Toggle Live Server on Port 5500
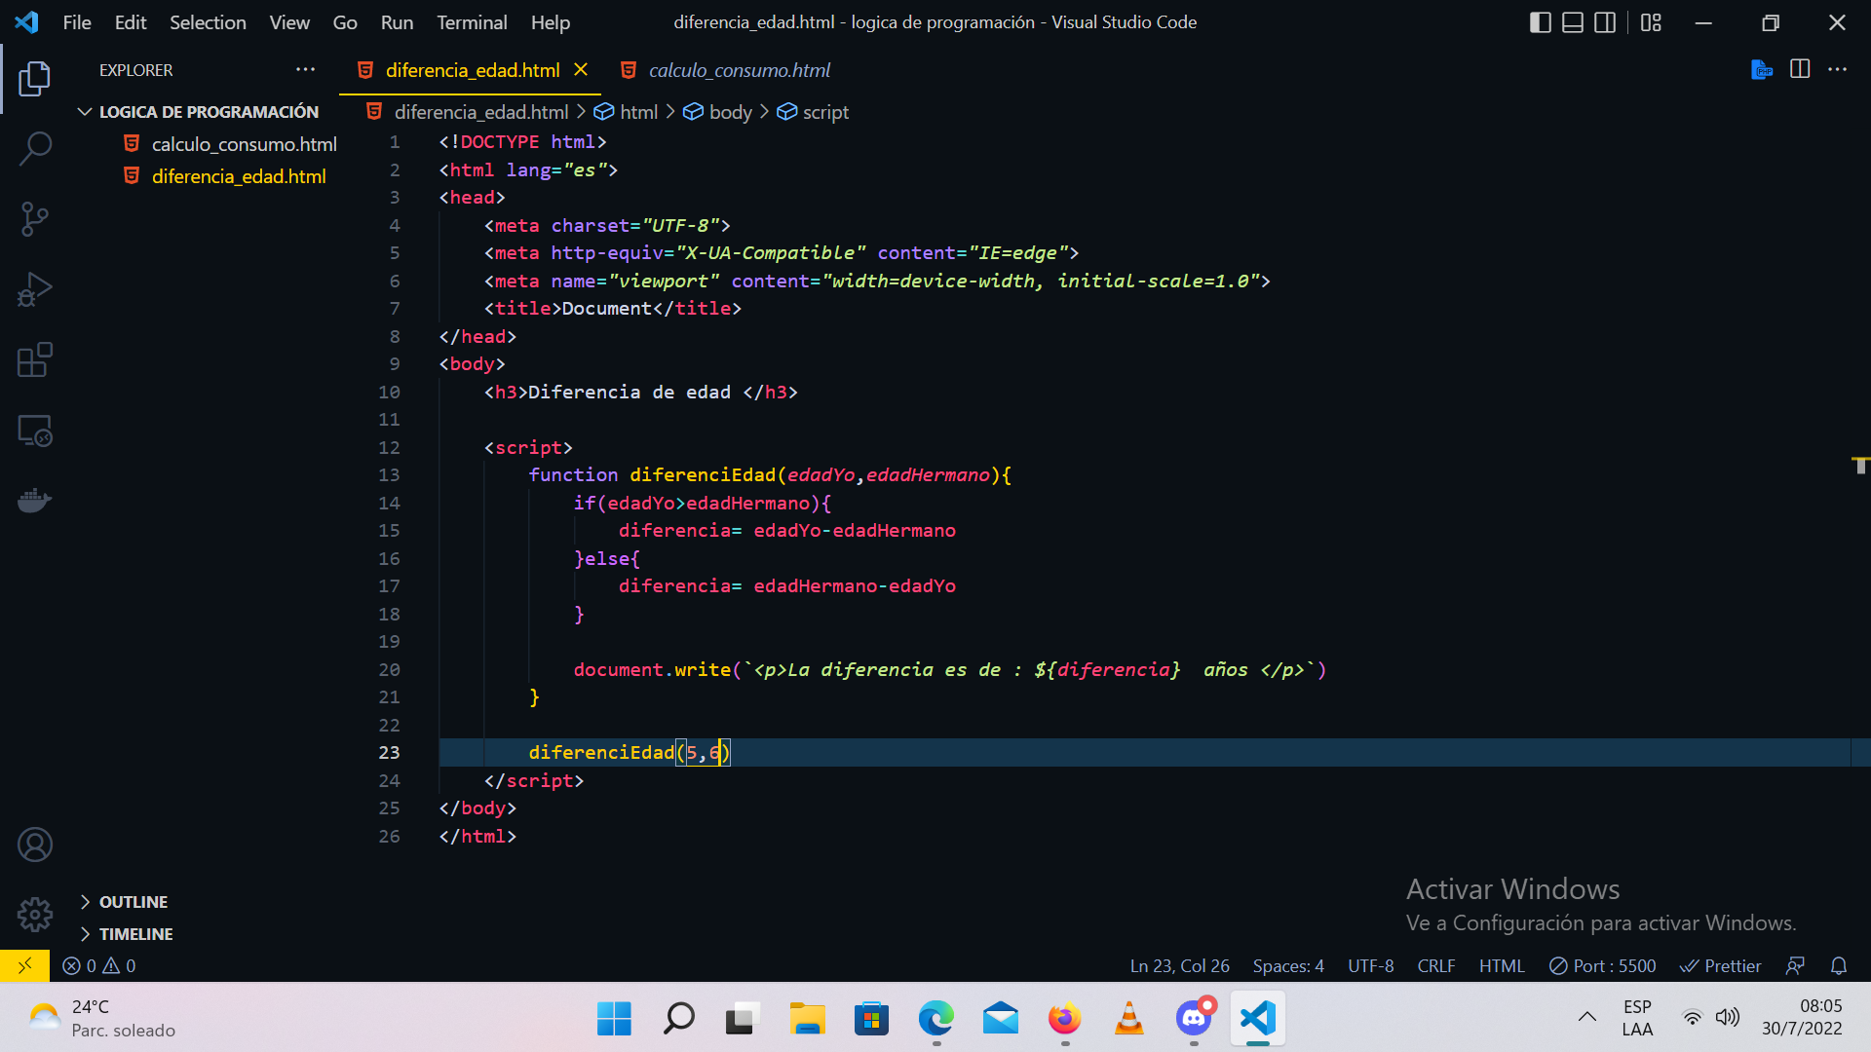 pyautogui.click(x=1602, y=965)
